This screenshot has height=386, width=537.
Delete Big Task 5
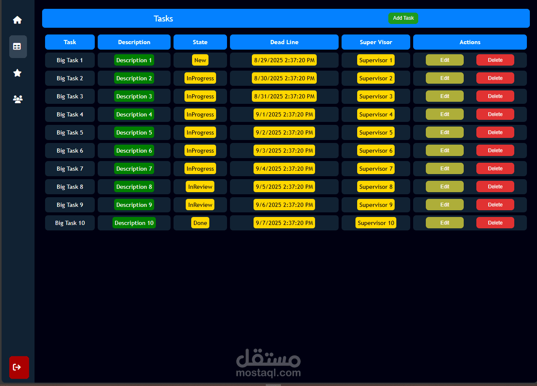pos(495,132)
